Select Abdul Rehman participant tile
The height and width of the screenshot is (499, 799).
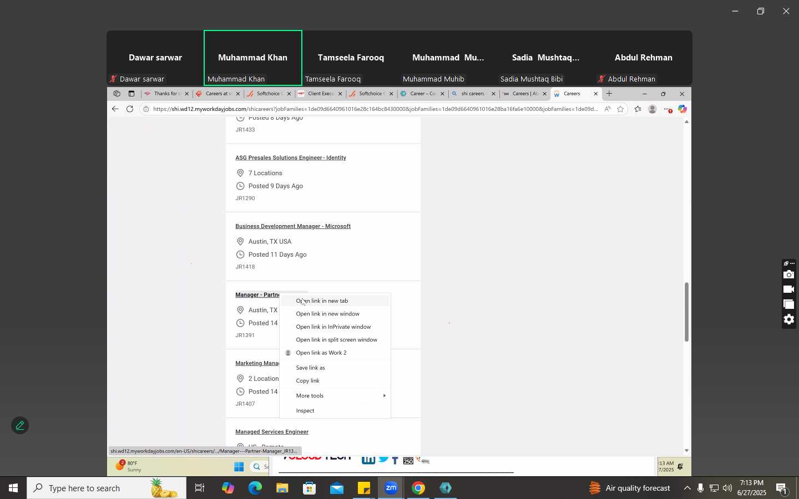pyautogui.click(x=644, y=58)
